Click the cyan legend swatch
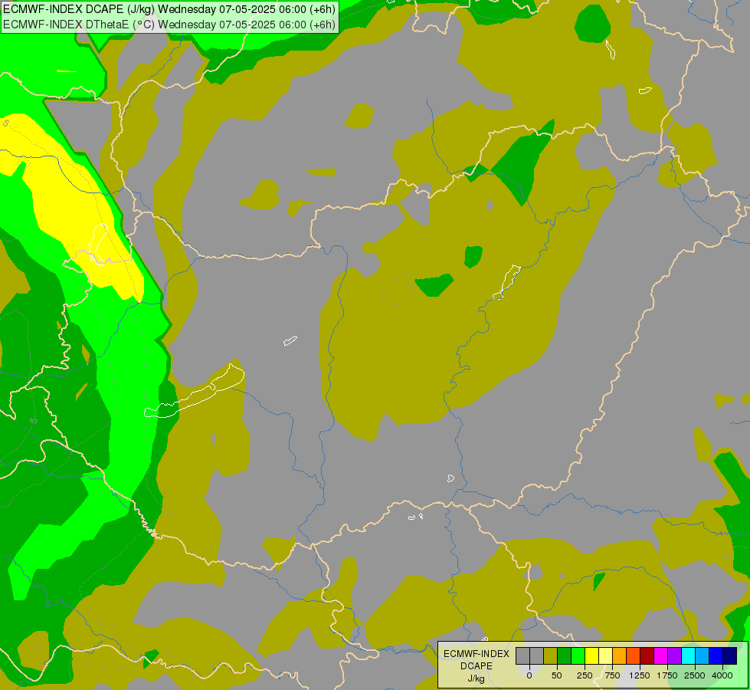The height and width of the screenshot is (690, 750). pyautogui.click(x=688, y=655)
